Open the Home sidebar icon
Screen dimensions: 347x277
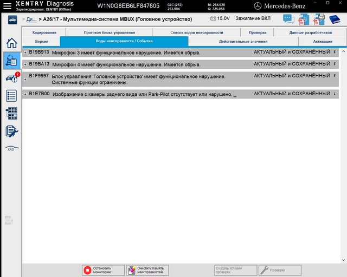tap(12, 43)
